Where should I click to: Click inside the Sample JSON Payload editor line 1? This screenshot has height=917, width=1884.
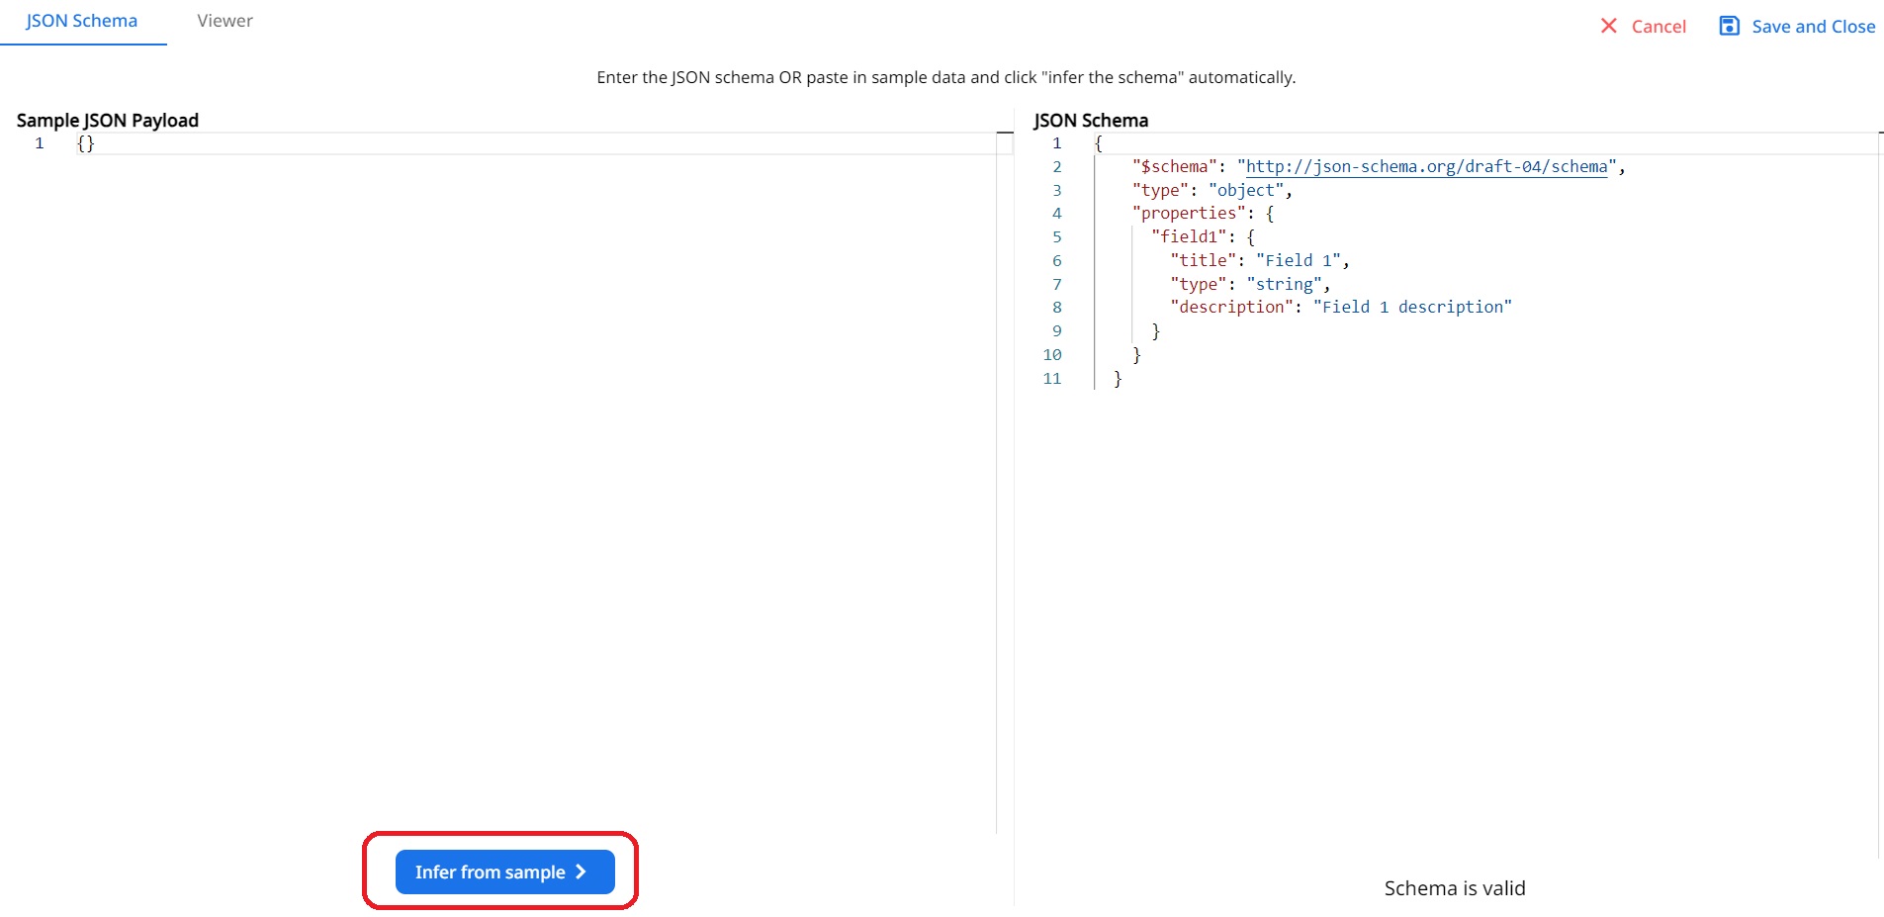pyautogui.click(x=534, y=143)
